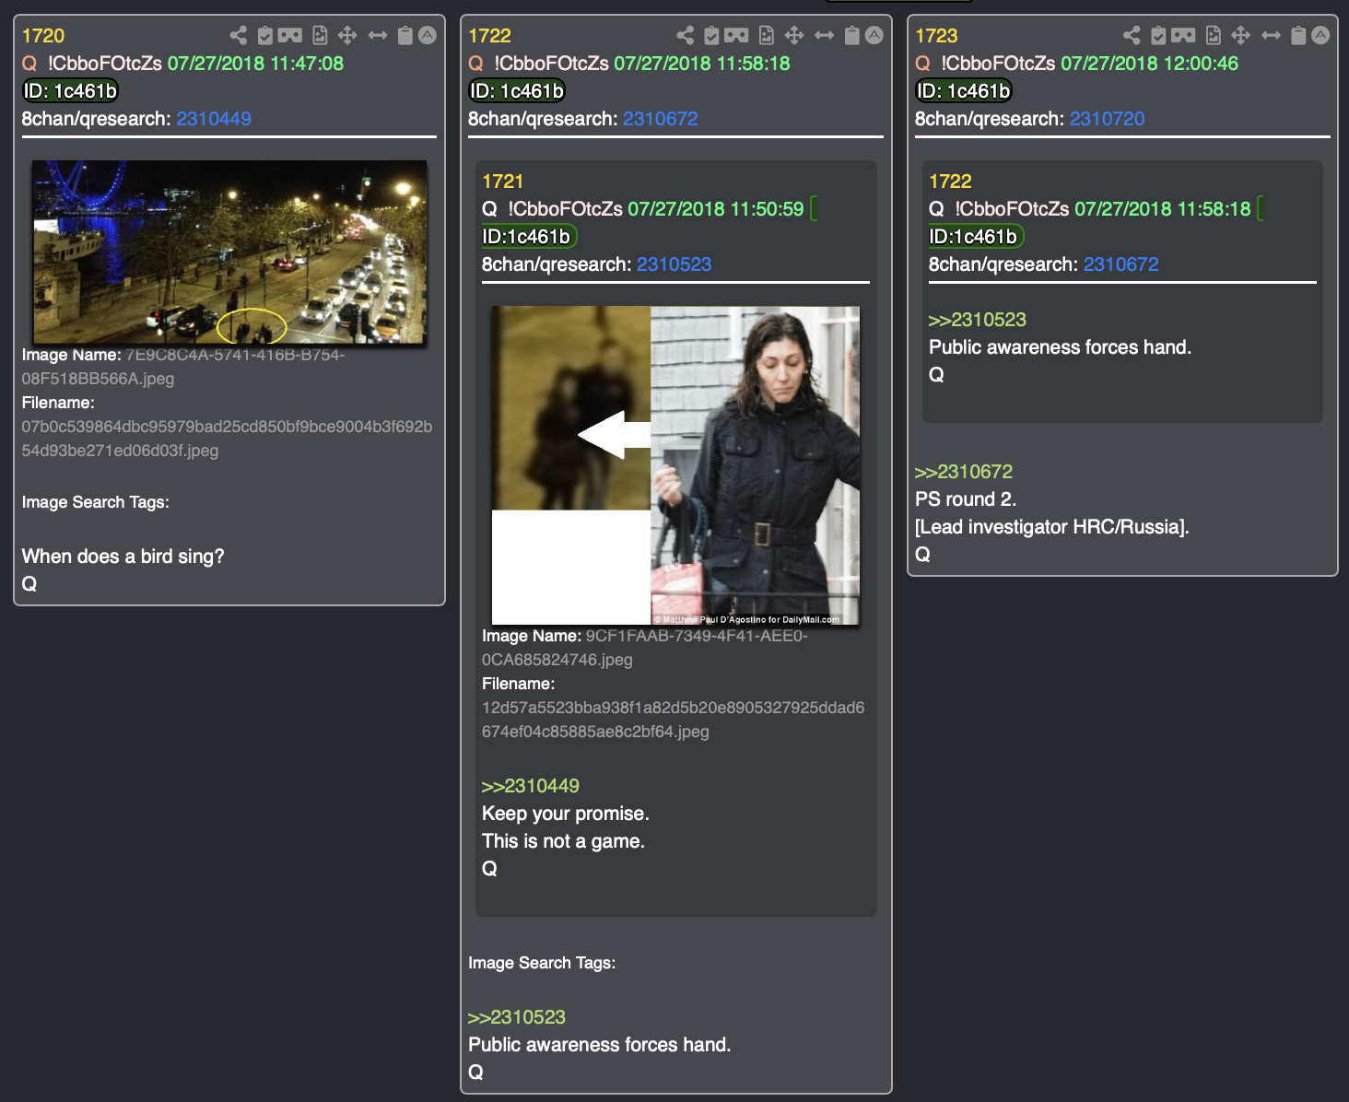Click the clipboard-check icon on post 1723
Screen dimensions: 1349x1102
pos(1158,36)
